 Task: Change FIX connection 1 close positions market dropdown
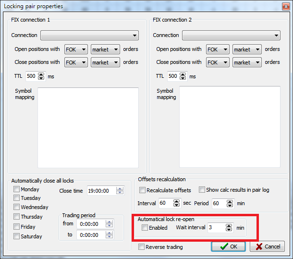click(105, 62)
